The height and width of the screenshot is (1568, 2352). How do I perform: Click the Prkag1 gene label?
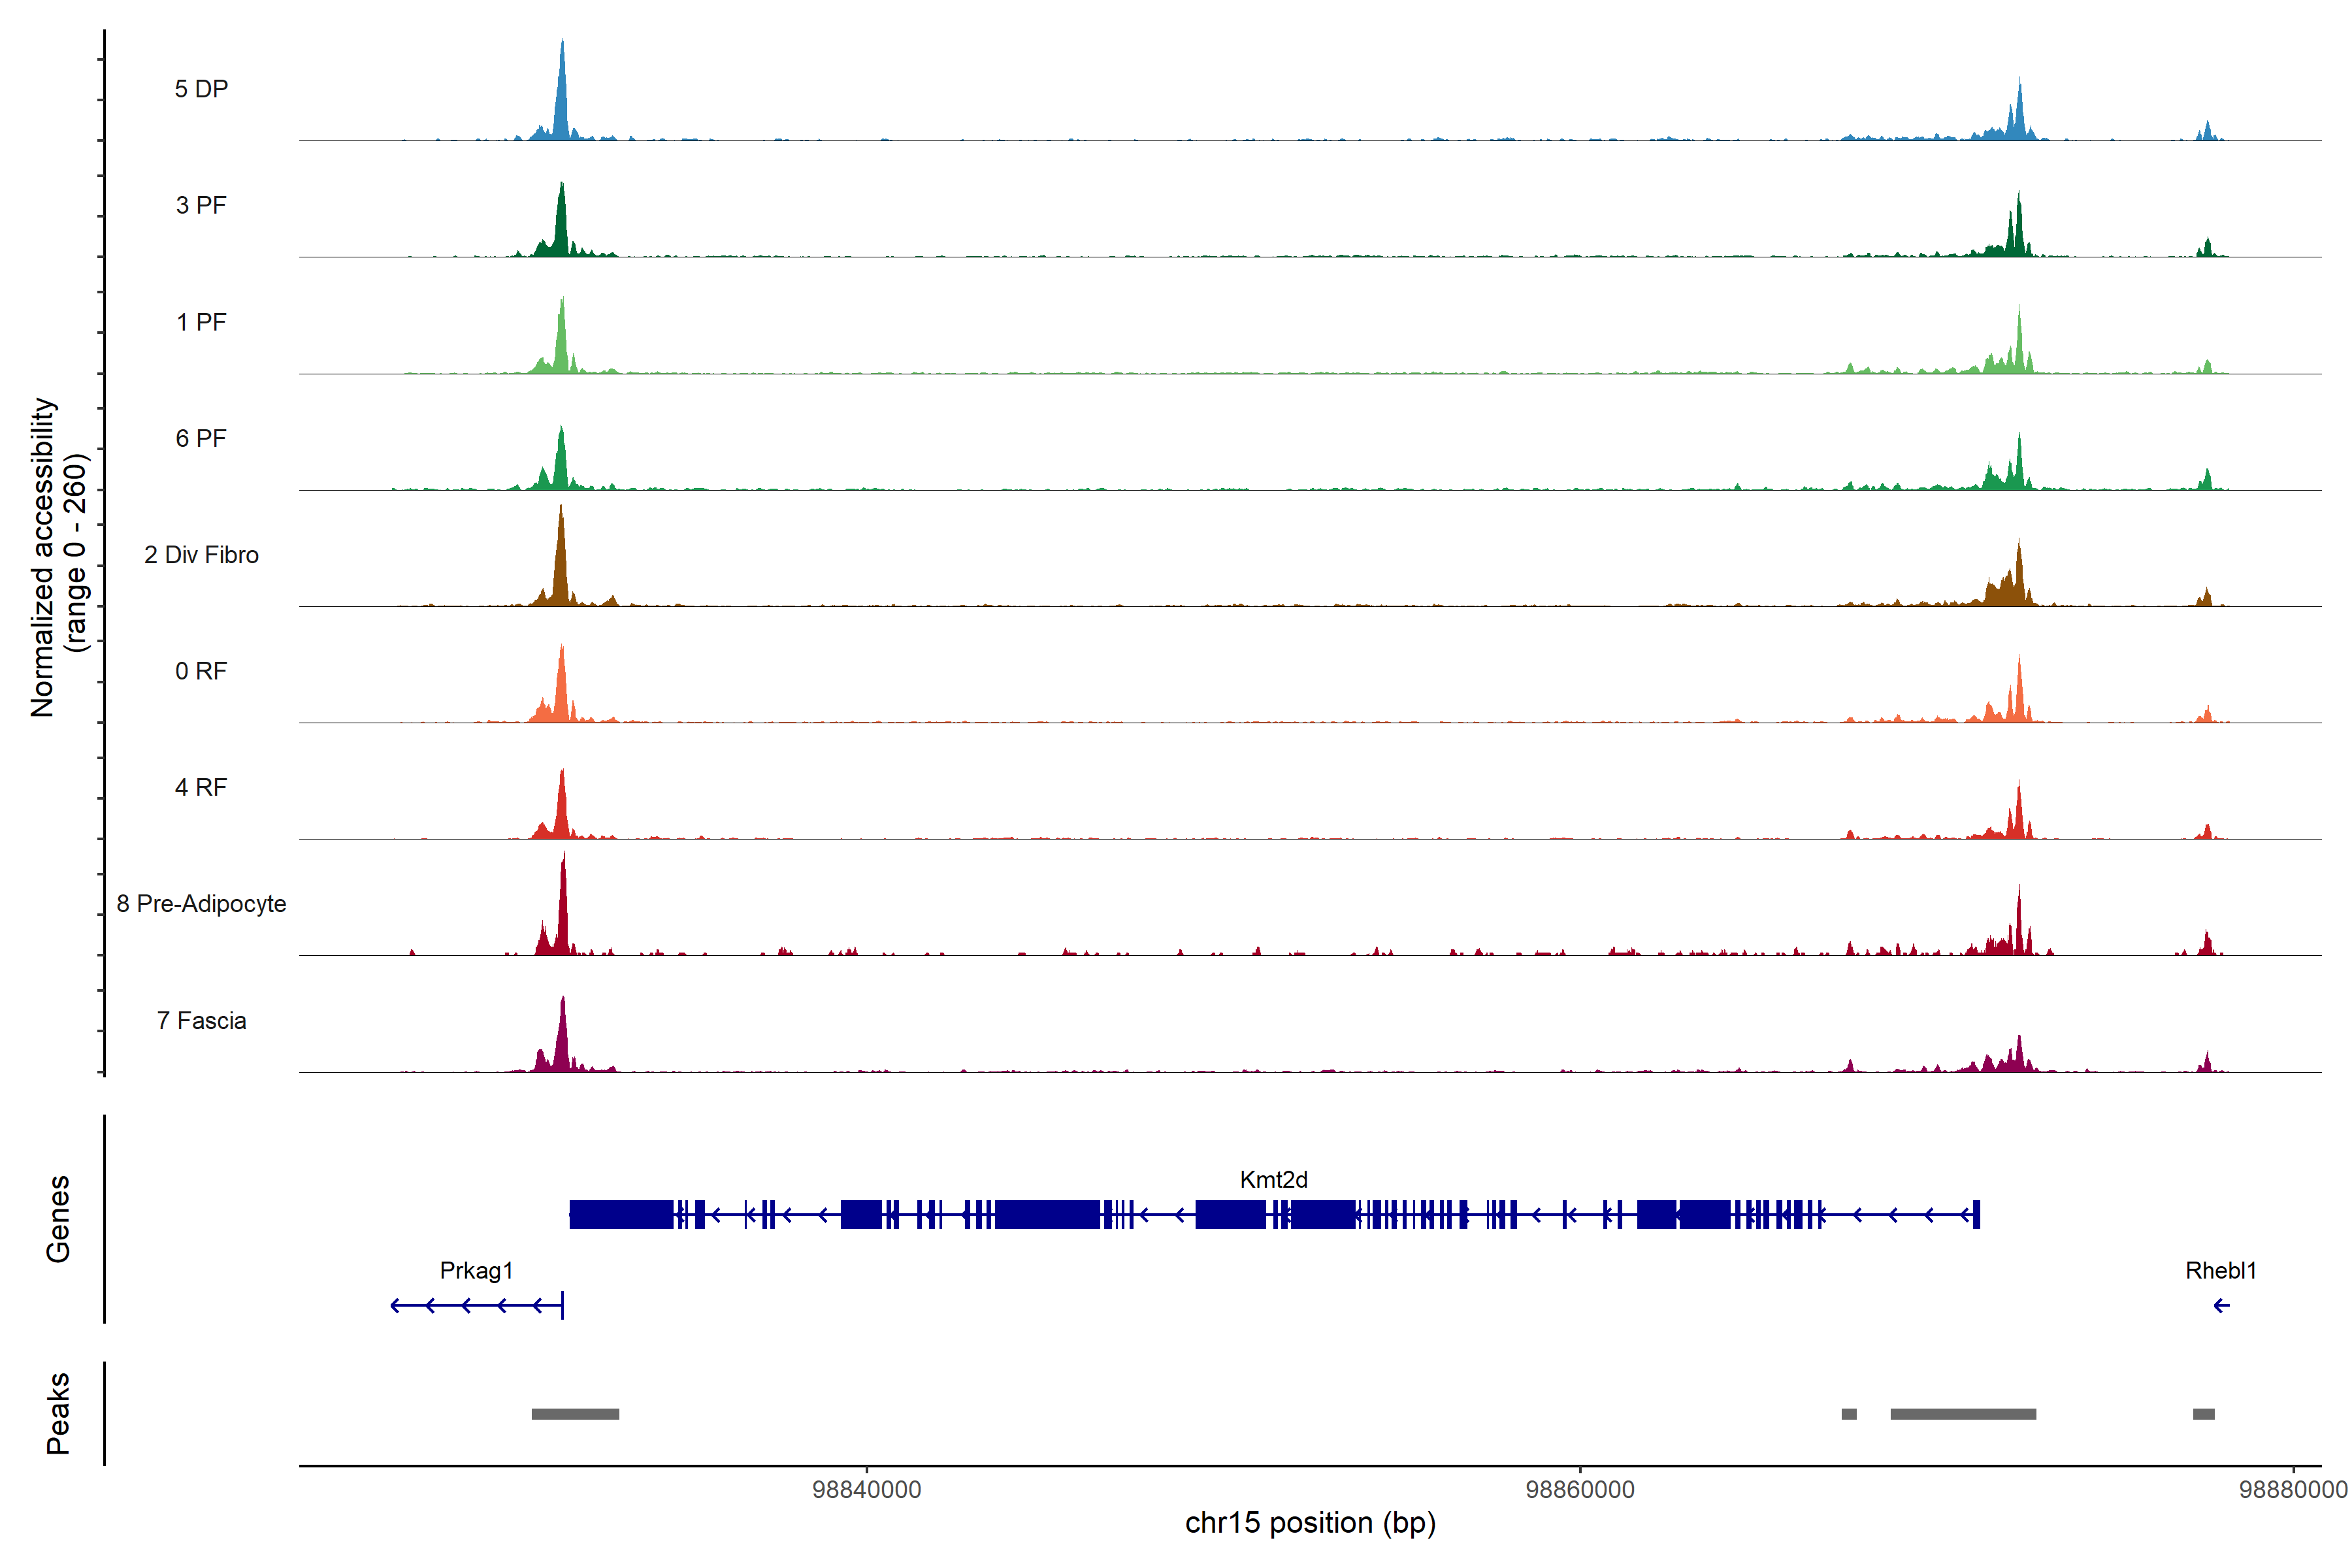476,1270
